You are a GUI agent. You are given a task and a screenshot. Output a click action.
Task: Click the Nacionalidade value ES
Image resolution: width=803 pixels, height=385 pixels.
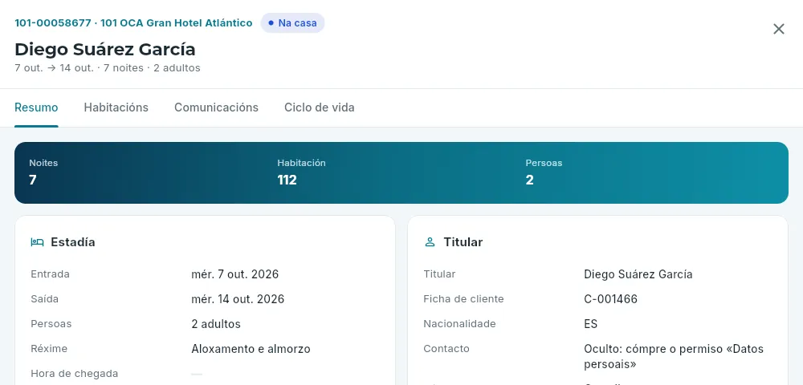pyautogui.click(x=590, y=324)
